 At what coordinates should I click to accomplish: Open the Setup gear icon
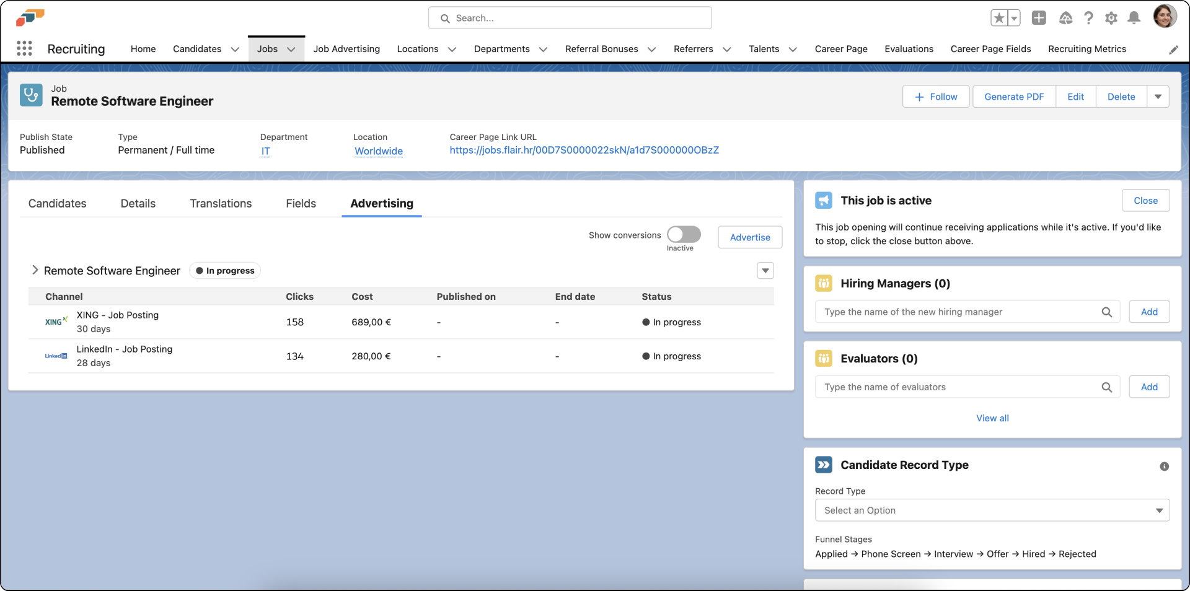click(x=1111, y=18)
